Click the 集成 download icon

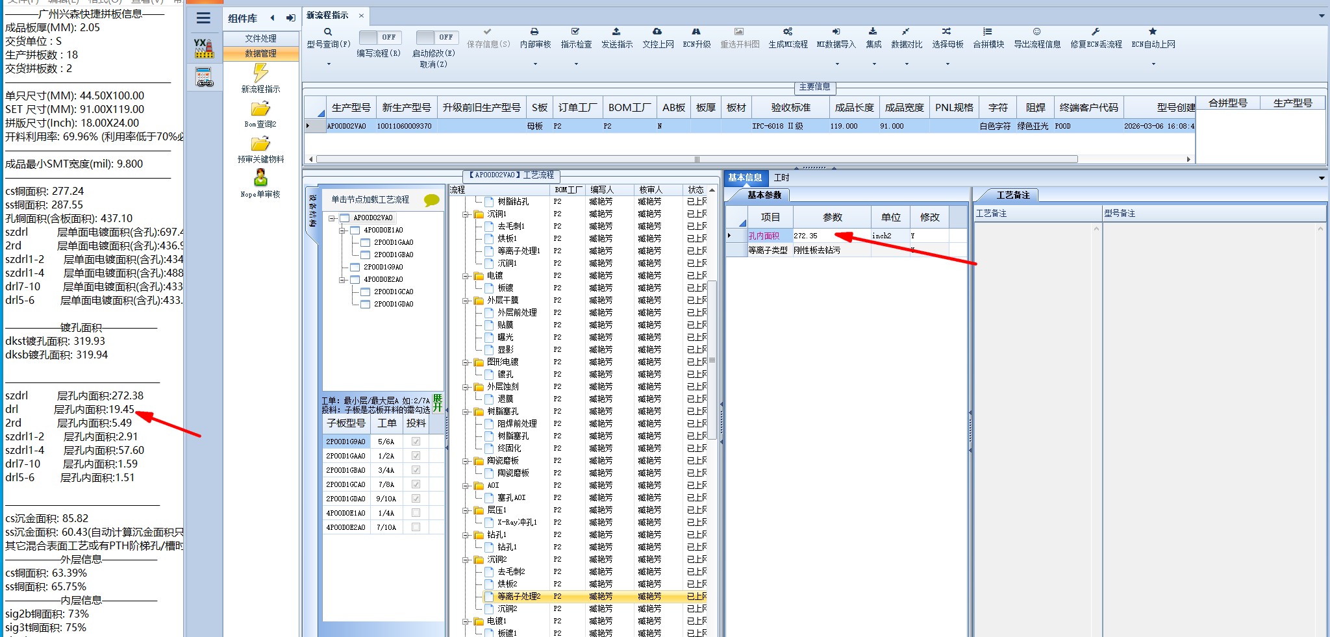[873, 31]
